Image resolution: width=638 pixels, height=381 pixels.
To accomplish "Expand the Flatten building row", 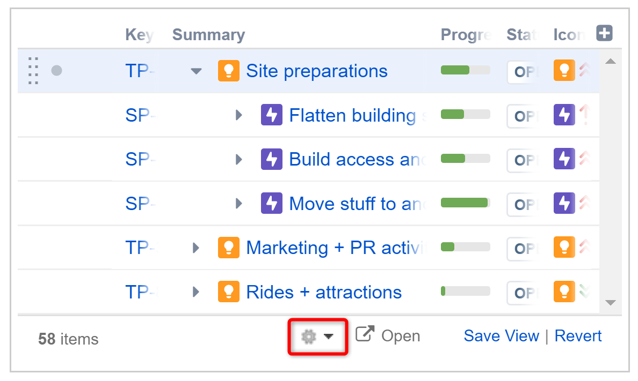I will [239, 115].
